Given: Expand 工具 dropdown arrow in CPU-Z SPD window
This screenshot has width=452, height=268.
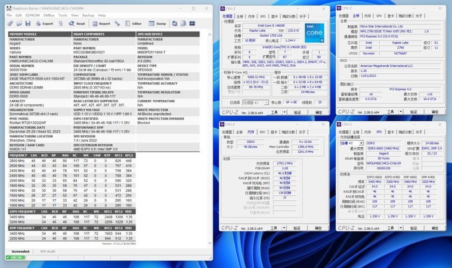Looking at the screenshot, I should click(401, 228).
